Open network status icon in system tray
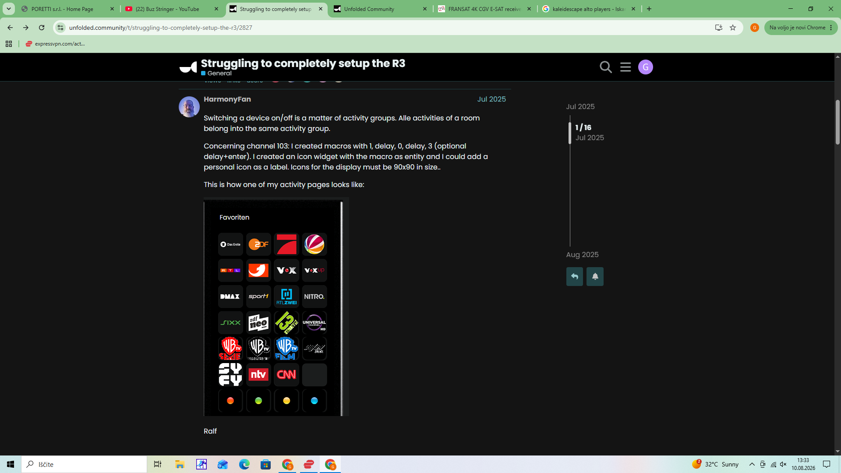 [773, 464]
